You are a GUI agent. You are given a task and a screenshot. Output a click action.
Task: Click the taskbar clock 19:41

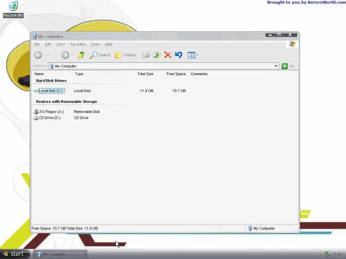click(x=337, y=254)
